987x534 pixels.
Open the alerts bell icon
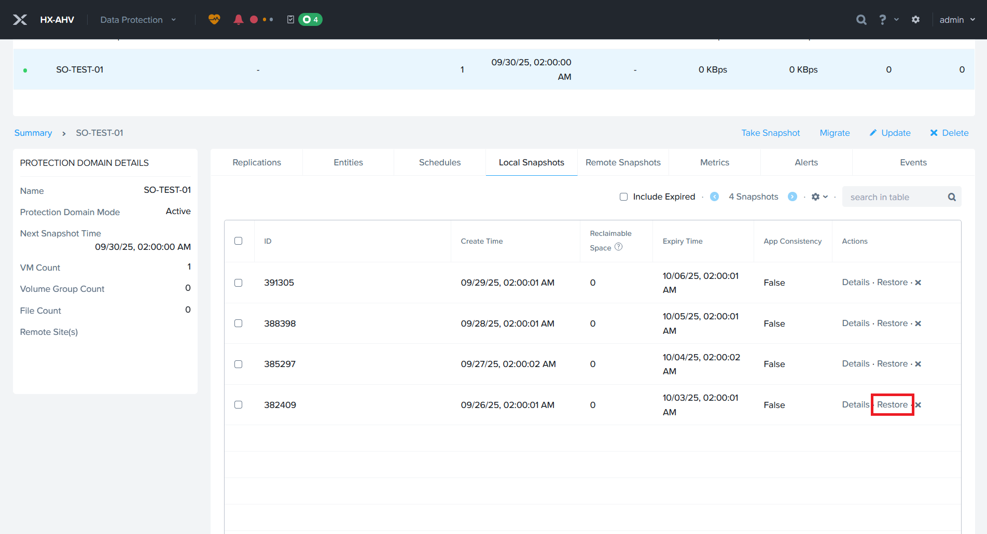pyautogui.click(x=238, y=20)
